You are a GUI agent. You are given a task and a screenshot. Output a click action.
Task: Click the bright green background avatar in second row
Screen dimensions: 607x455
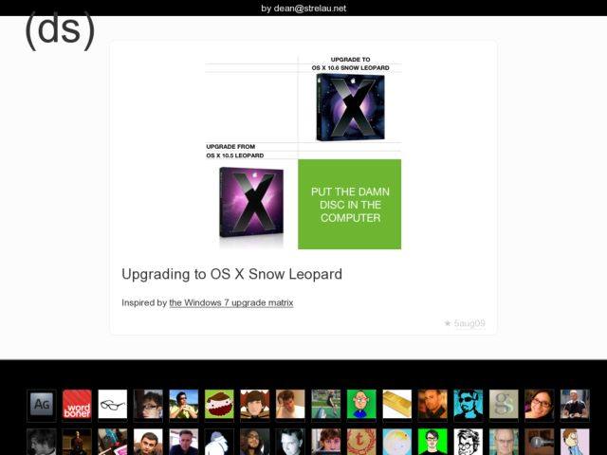coord(432,442)
